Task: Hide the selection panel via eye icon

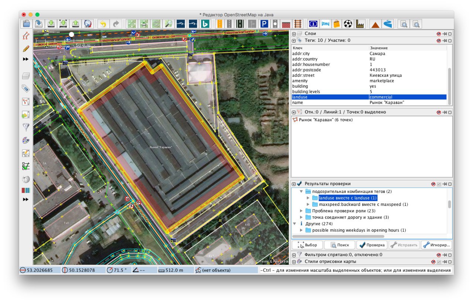Action: (x=439, y=112)
